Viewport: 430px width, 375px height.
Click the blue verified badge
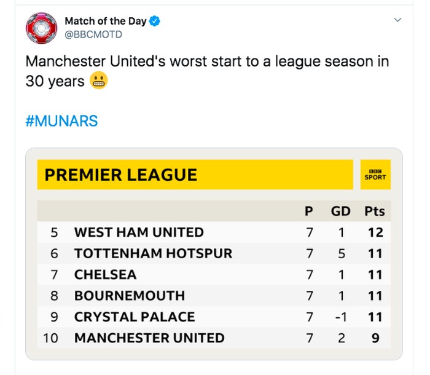point(155,22)
